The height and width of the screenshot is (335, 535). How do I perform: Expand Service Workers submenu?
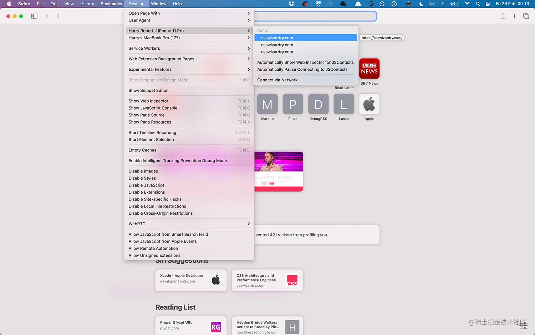[x=189, y=48]
